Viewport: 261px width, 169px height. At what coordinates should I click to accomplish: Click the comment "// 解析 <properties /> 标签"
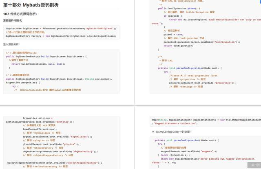(188, 79)
